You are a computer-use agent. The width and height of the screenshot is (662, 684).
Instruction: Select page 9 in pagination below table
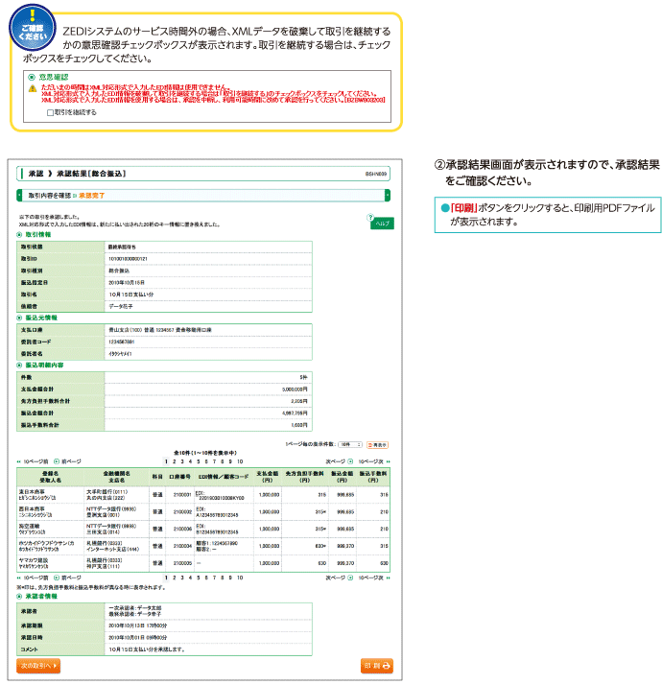(x=230, y=578)
